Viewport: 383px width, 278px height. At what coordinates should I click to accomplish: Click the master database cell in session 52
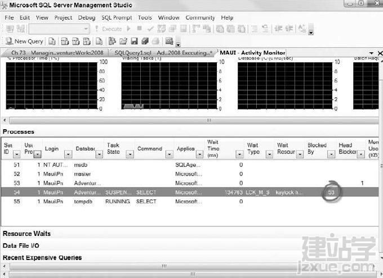(x=82, y=174)
